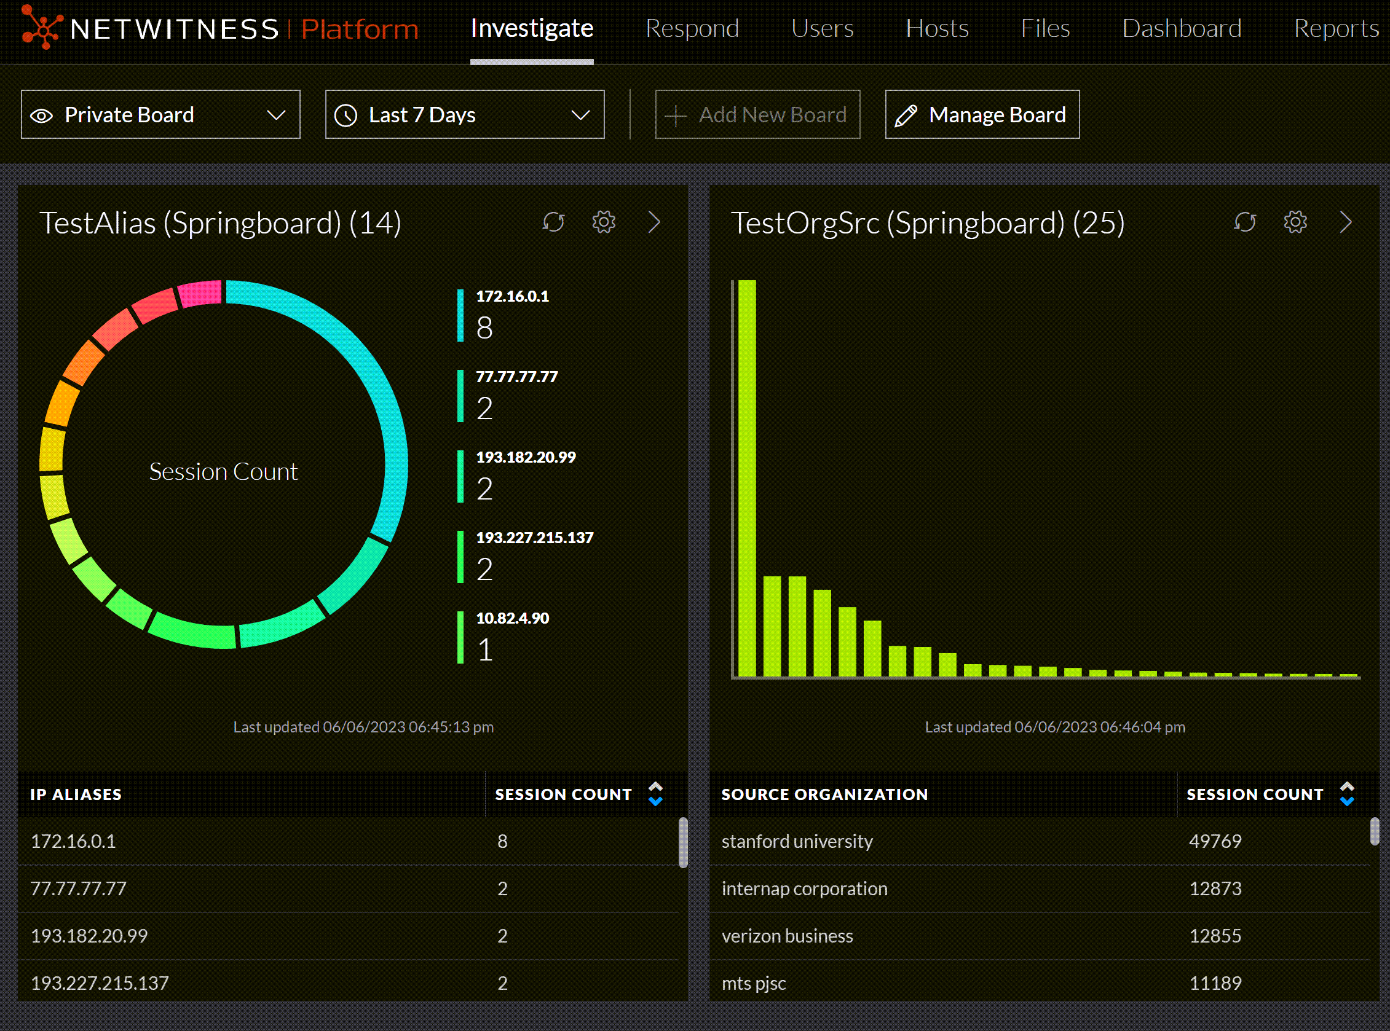
Task: Click the clock icon in time range selector
Action: [346, 116]
